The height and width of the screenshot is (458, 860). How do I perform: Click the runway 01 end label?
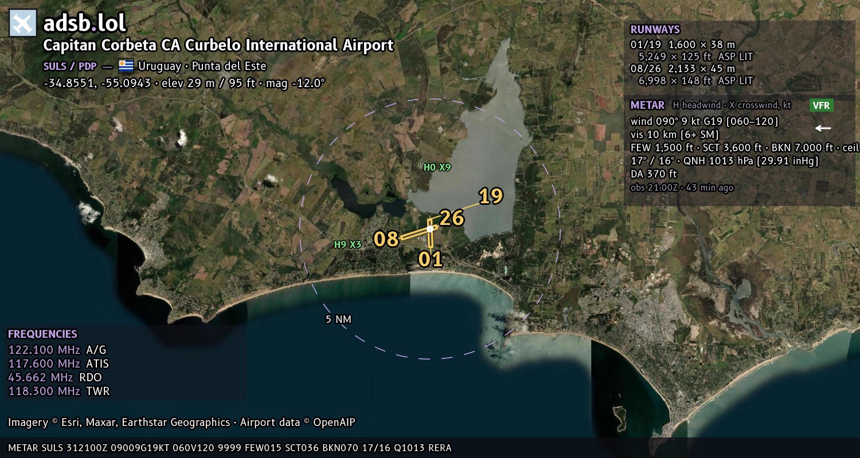[431, 259]
